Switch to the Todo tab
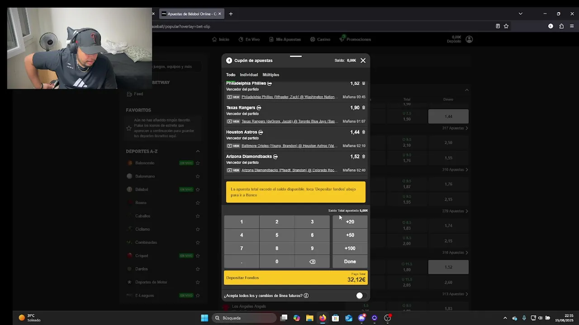Screen dimensions: 579x325 coord(231,75)
